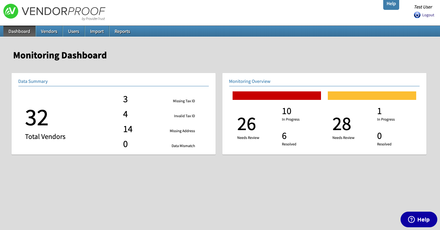
Task: View the 10 In Progress red items
Action: coord(287,111)
